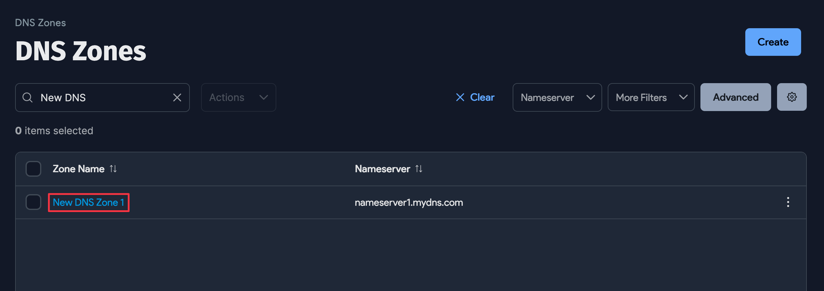Open the New DNS Zone 1 link
The width and height of the screenshot is (824, 291).
[89, 202]
